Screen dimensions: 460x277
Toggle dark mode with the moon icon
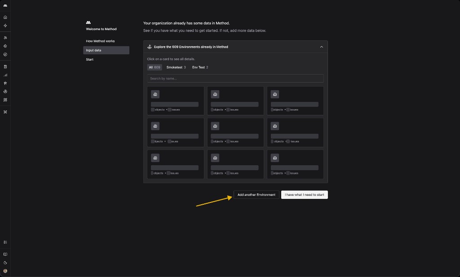[5, 263]
